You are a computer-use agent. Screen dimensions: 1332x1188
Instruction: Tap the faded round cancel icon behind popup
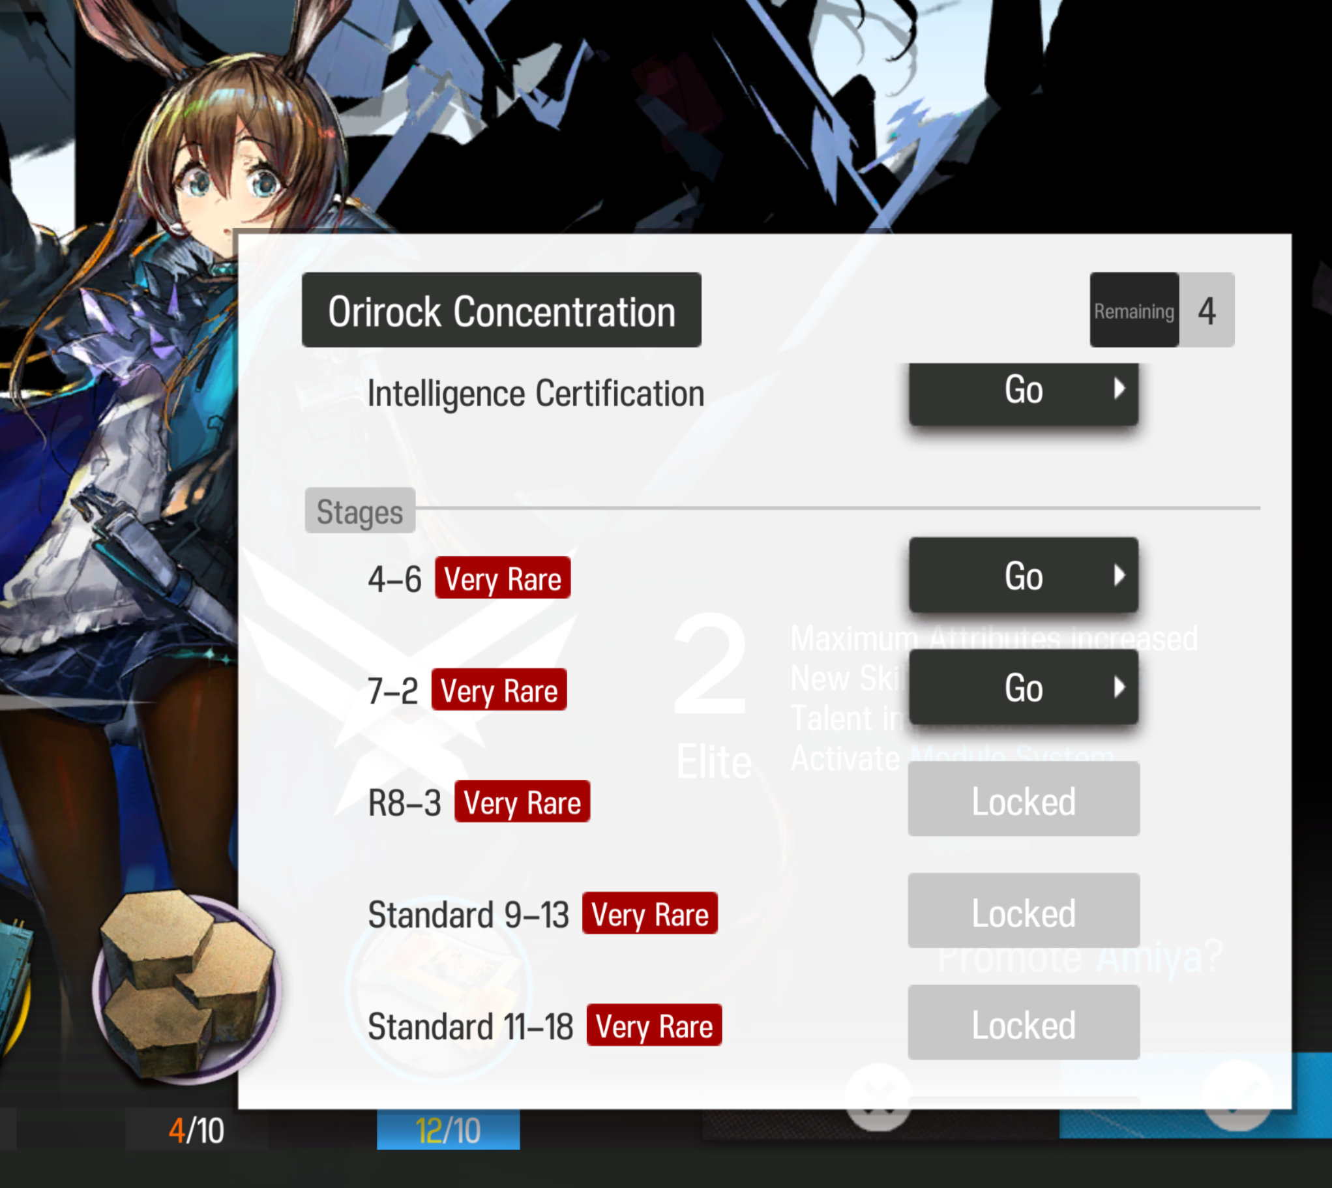(878, 1097)
